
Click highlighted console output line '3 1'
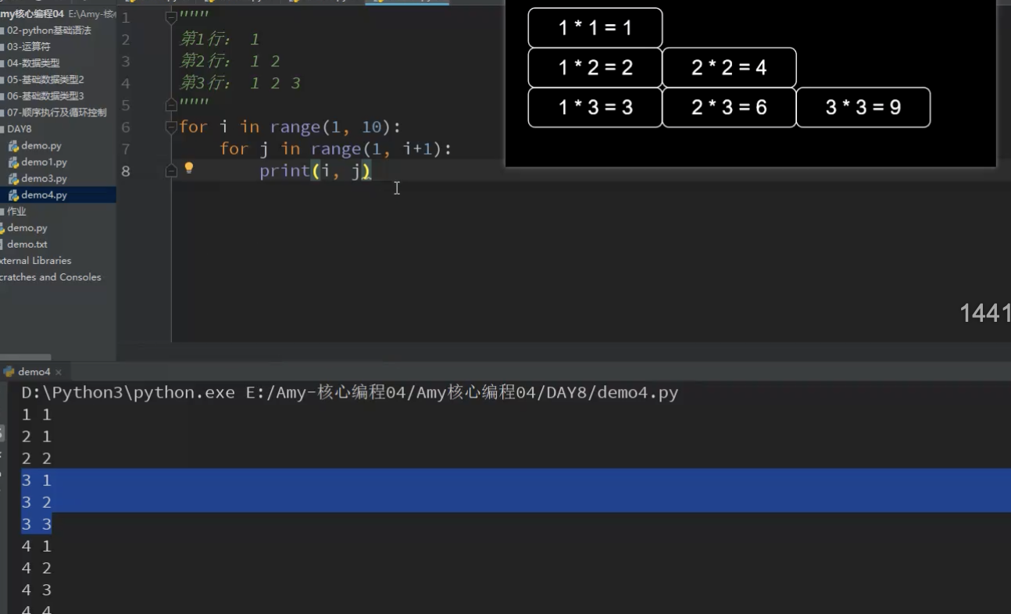tap(36, 480)
